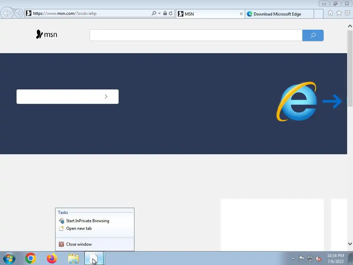This screenshot has width=353, height=265.
Task: Click the MSN favicon in the address bar
Action: click(x=29, y=13)
